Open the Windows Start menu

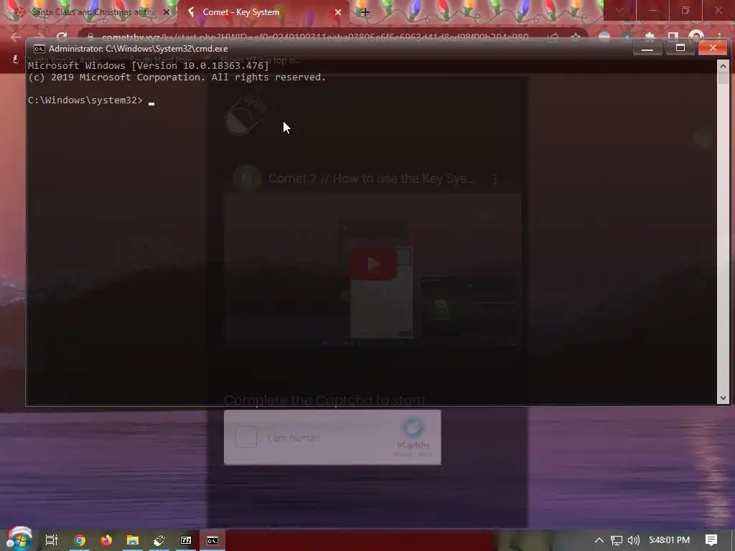click(19, 540)
